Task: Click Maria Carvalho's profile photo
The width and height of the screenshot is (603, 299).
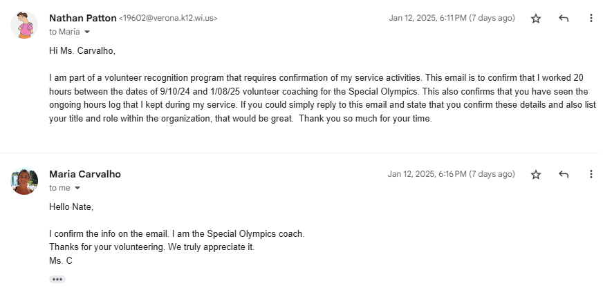Action: point(25,181)
